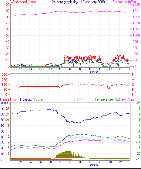The height and width of the screenshot is (169, 141).
Task: Click the S compass label on direction graph
Action: (x=133, y=85)
